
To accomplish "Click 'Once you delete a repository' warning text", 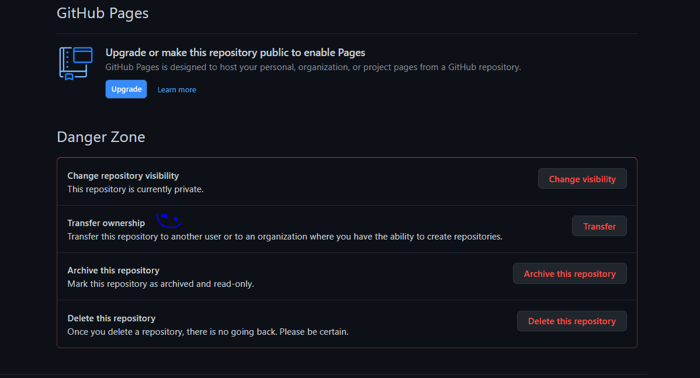I will point(208,332).
